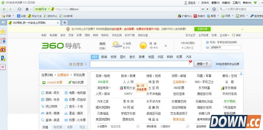
Task: Click the browser Forward arrow button
Action: pos(10,9)
